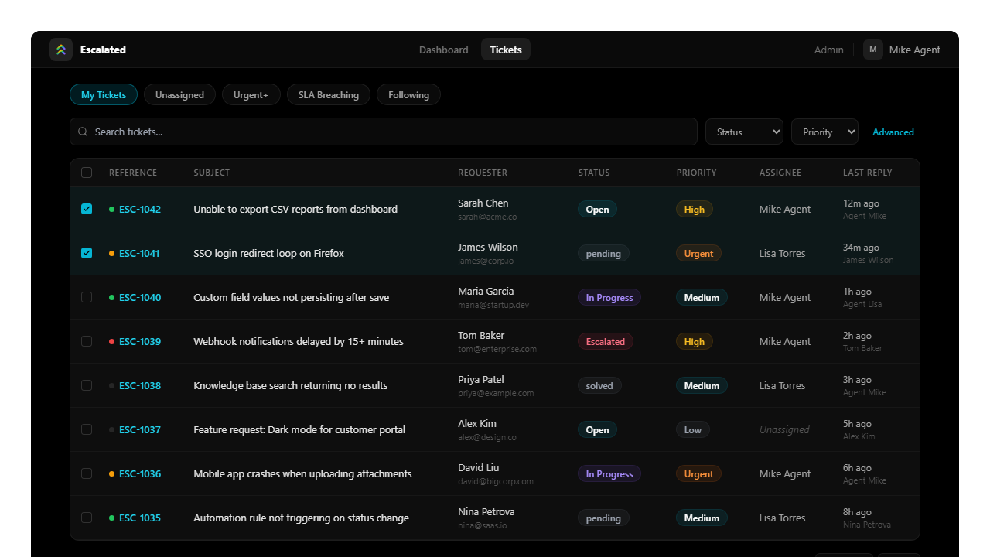Check the ESC-1040 ticket checkbox
This screenshot has height=557, width=990.
pos(87,297)
